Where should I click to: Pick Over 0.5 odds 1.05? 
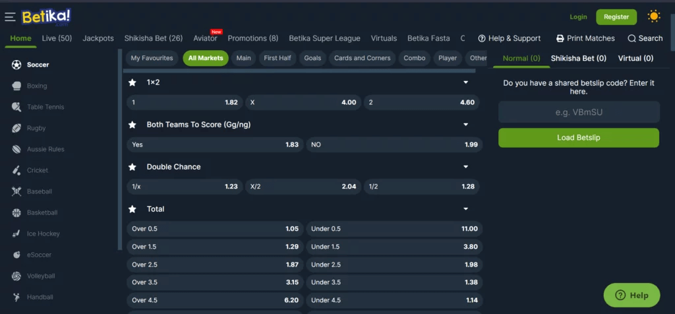(x=216, y=229)
